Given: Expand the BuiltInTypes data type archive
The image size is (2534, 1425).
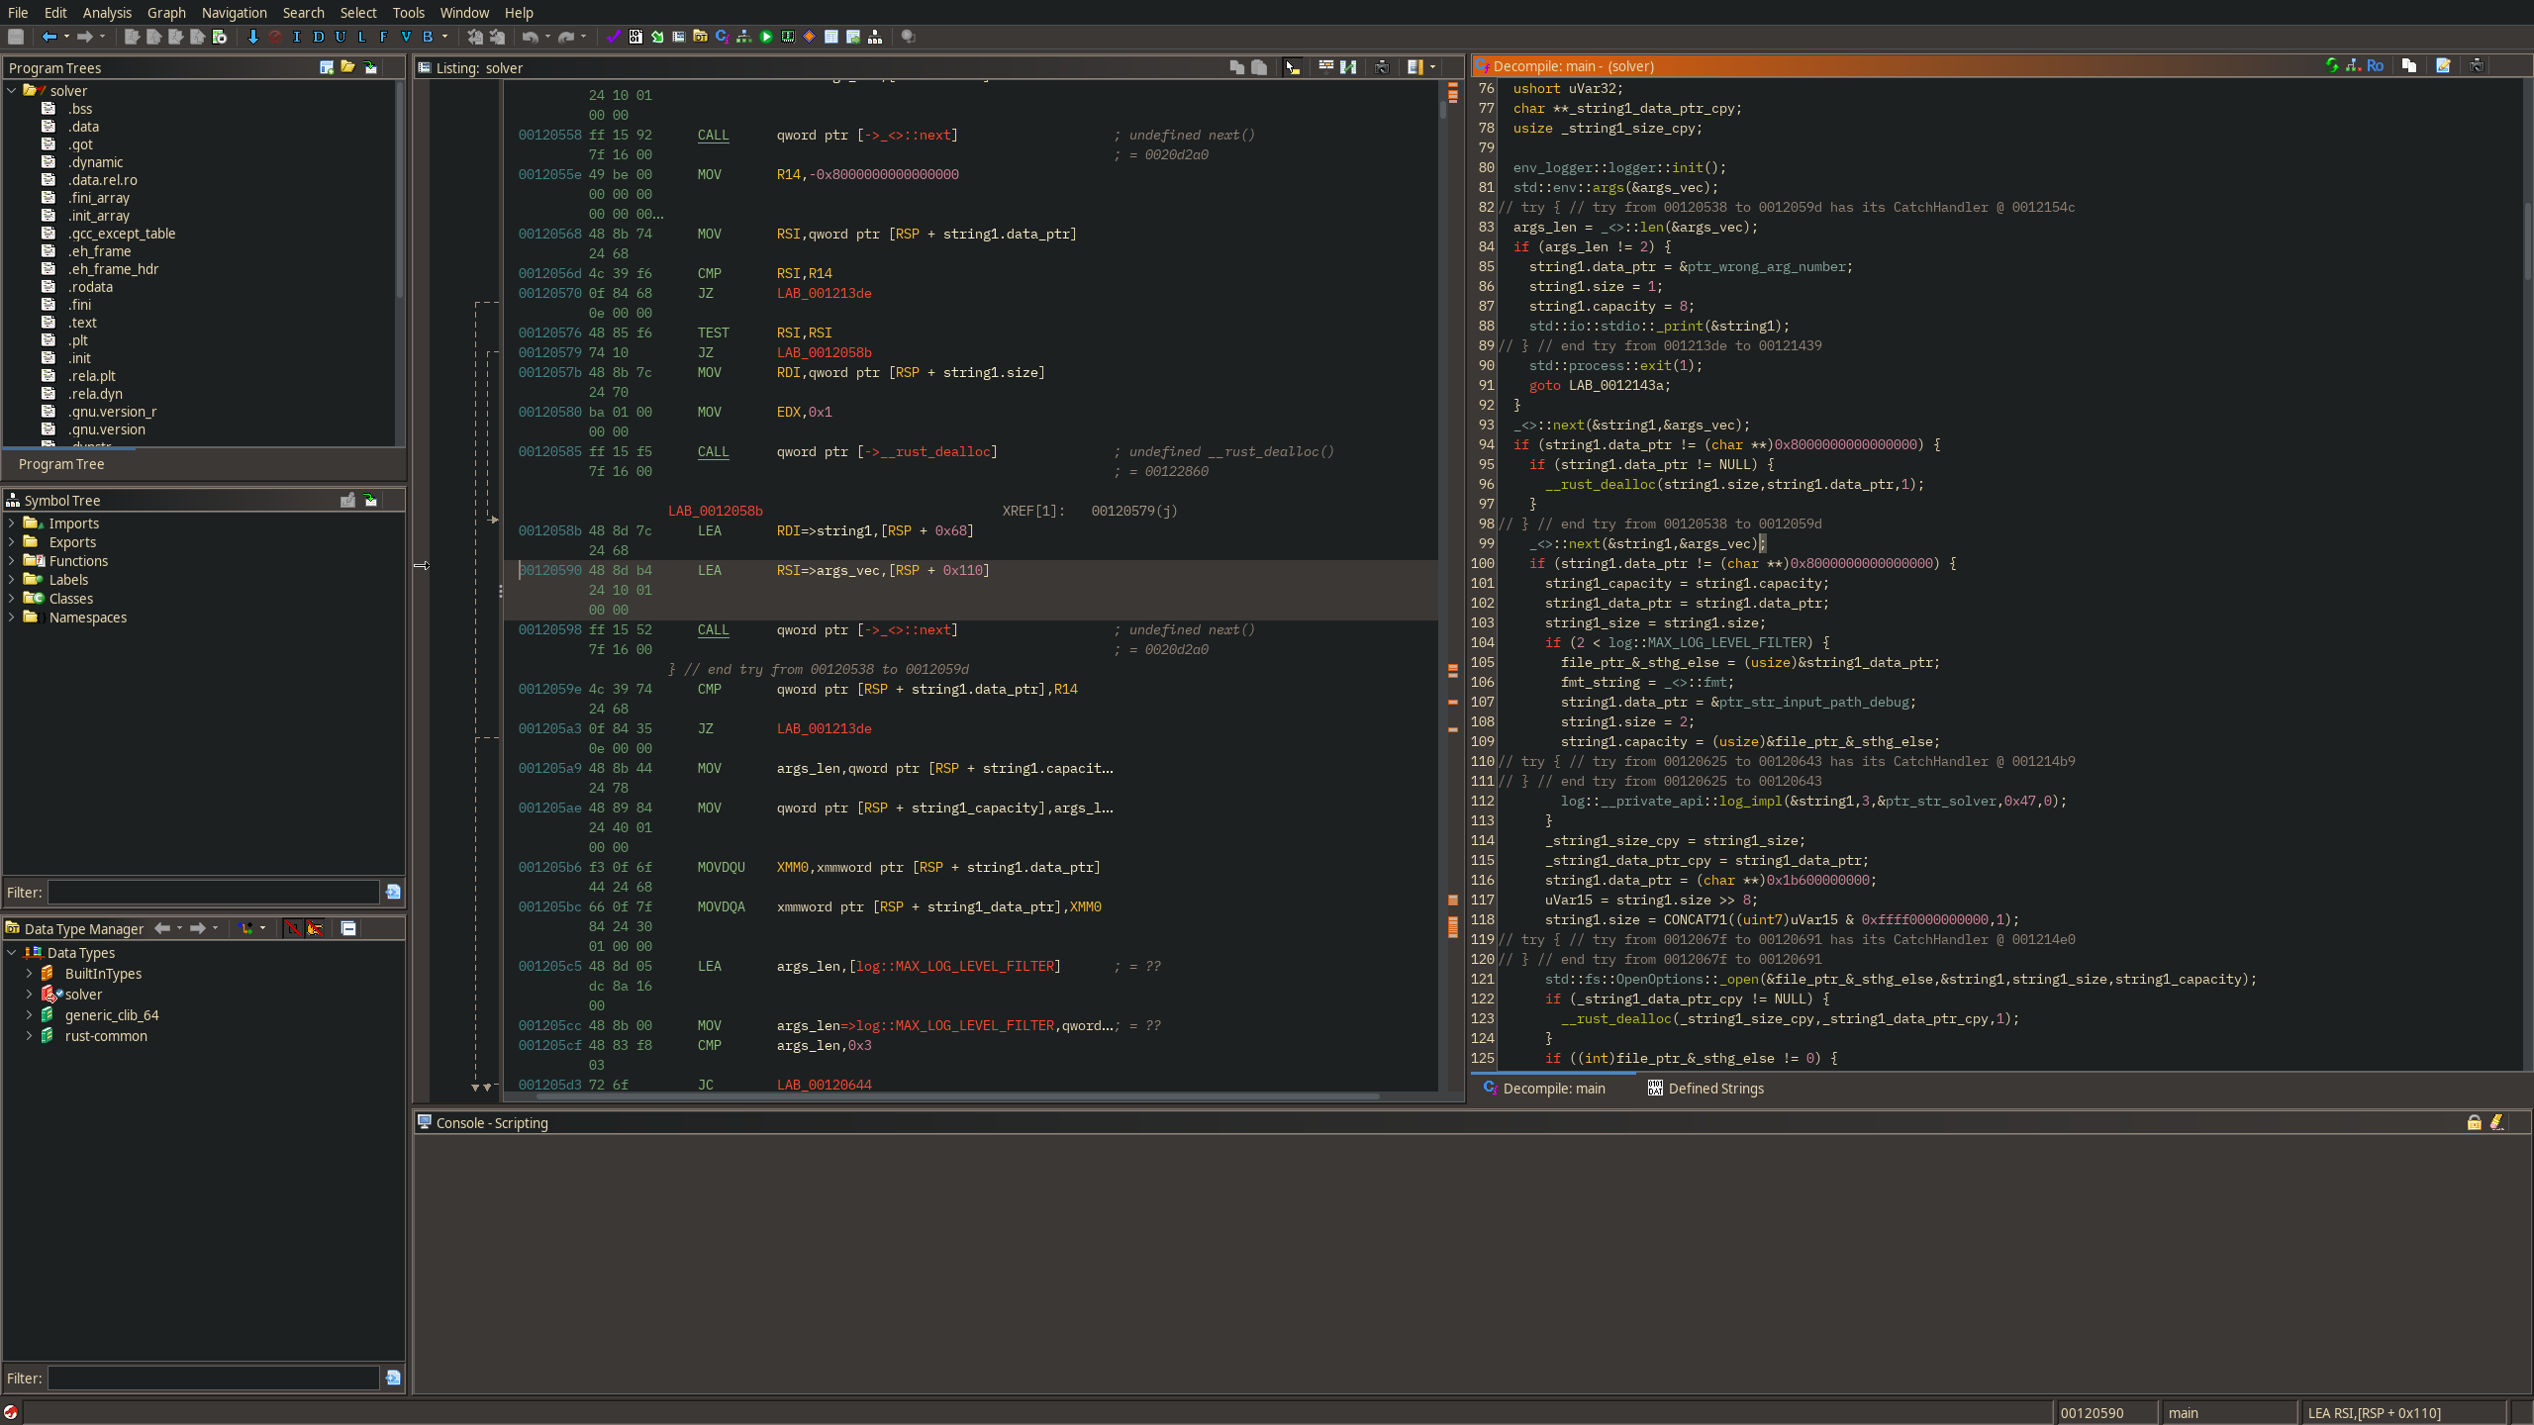Looking at the screenshot, I should pyautogui.click(x=30, y=974).
